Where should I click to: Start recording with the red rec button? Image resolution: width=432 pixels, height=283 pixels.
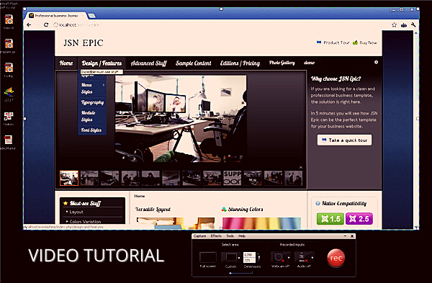point(336,259)
